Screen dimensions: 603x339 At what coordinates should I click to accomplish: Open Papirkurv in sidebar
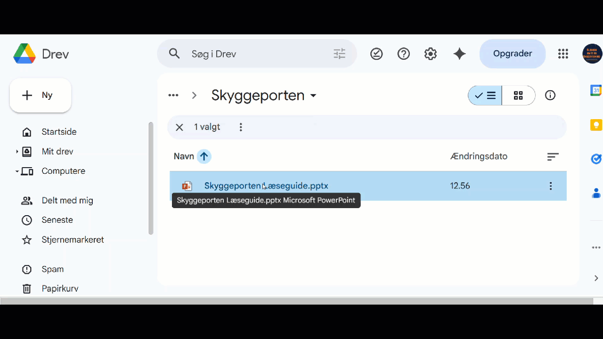(x=60, y=289)
